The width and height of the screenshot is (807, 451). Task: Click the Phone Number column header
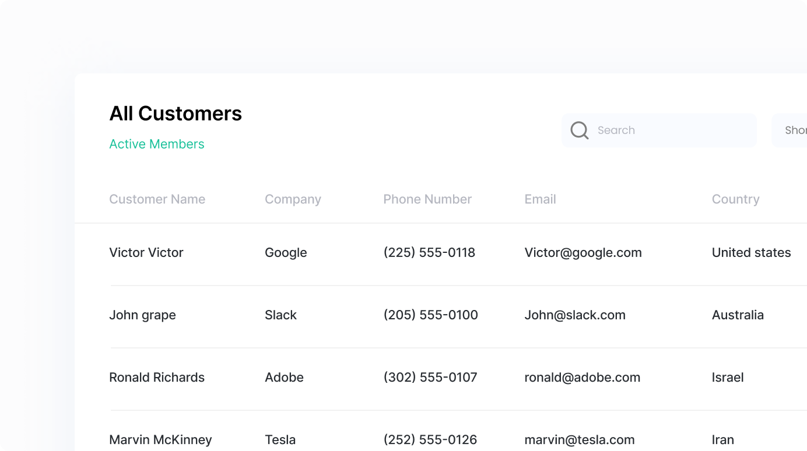tap(427, 199)
